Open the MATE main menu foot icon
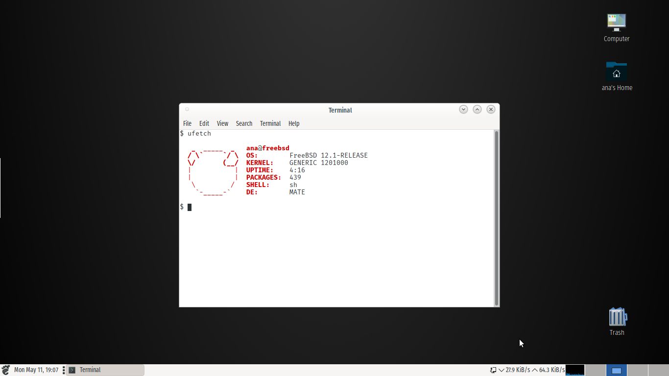This screenshot has height=376, width=669. point(5,370)
